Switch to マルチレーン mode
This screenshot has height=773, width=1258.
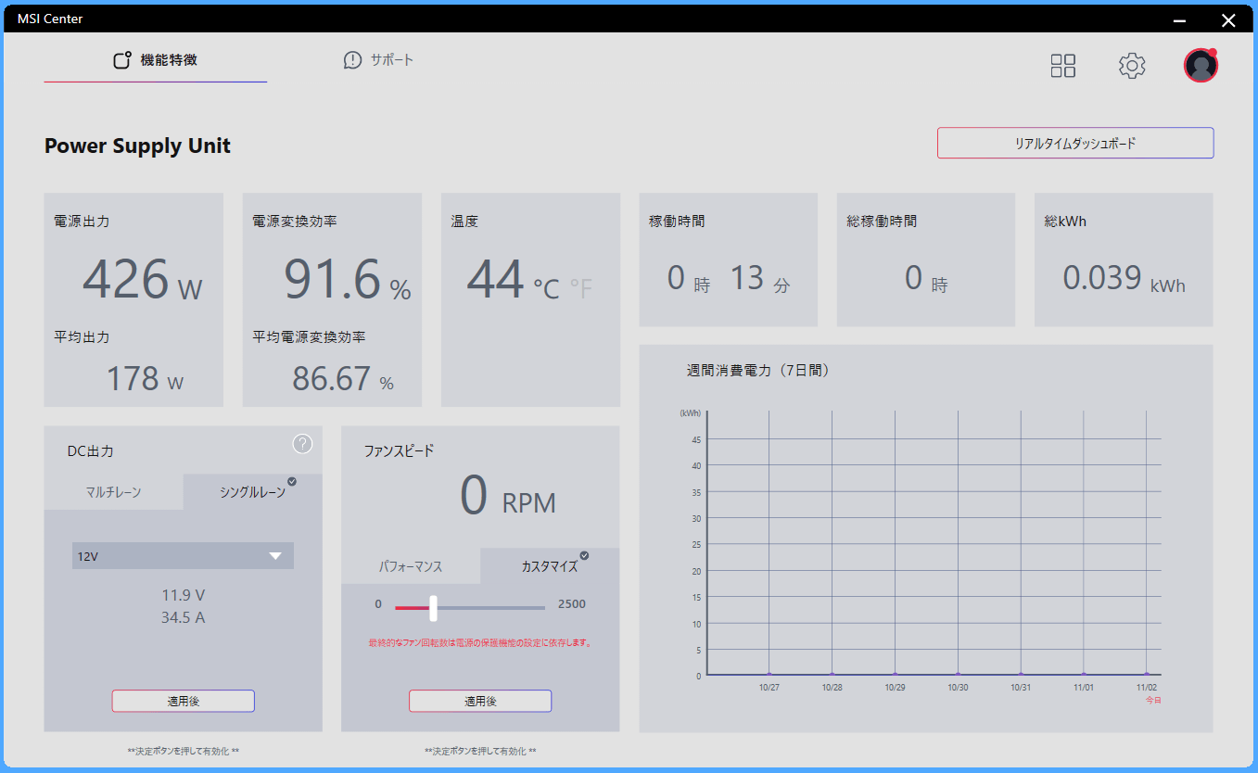113,492
